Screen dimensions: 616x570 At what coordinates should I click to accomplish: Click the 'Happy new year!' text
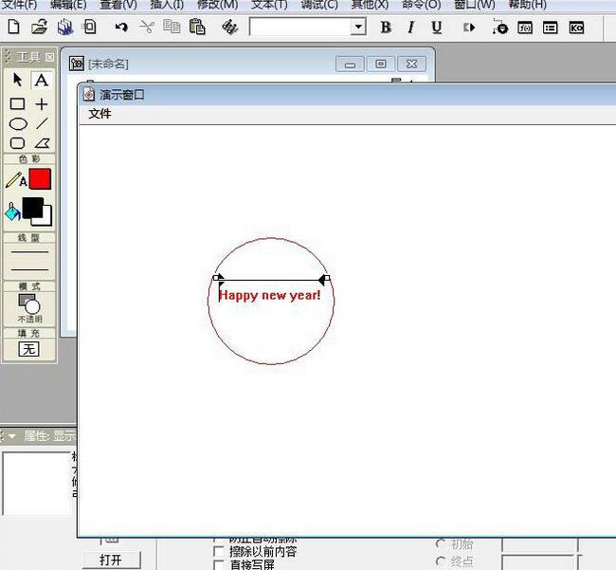269,295
